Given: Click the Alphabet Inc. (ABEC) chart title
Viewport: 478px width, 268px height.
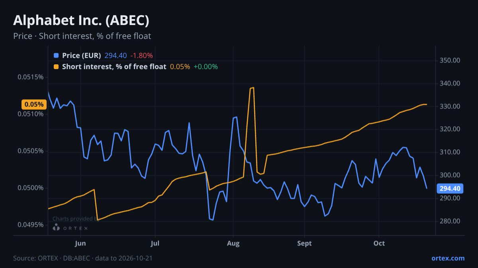Looking at the screenshot, I should [x=81, y=20].
